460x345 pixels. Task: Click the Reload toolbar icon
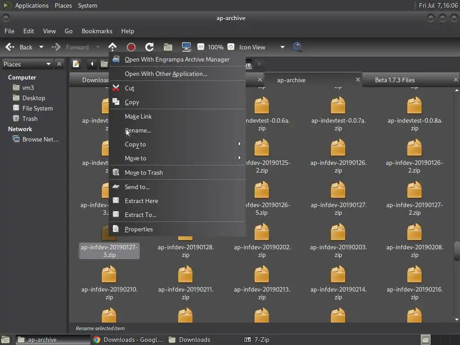[150, 47]
